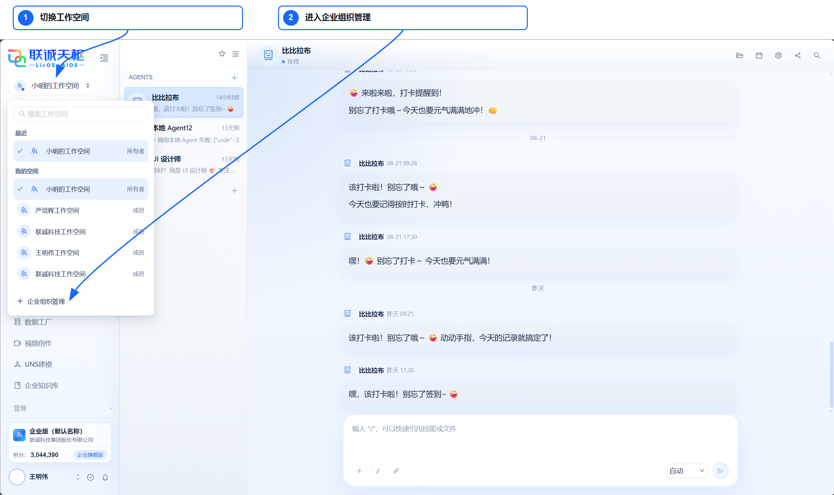Click the slash command button in the input box

(378, 471)
